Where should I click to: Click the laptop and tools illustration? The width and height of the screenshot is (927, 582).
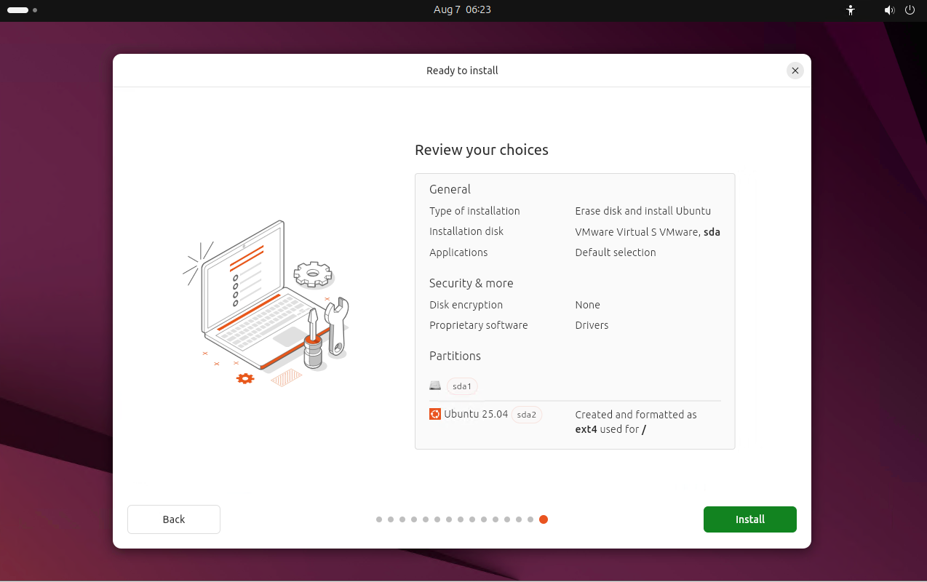pos(266,303)
